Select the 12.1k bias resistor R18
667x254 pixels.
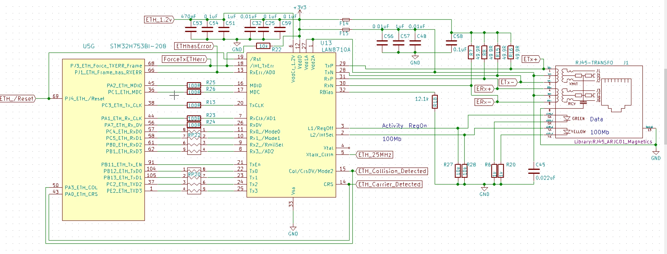[x=435, y=102]
